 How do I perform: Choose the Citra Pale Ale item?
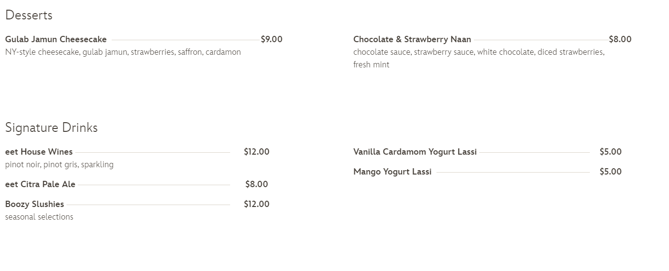pos(40,184)
